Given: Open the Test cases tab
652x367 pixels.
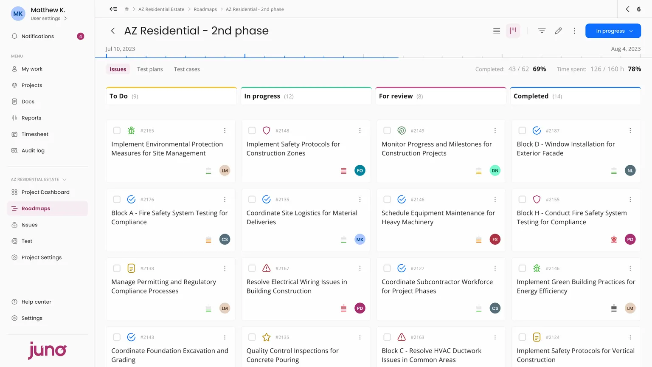Looking at the screenshot, I should tap(187, 69).
